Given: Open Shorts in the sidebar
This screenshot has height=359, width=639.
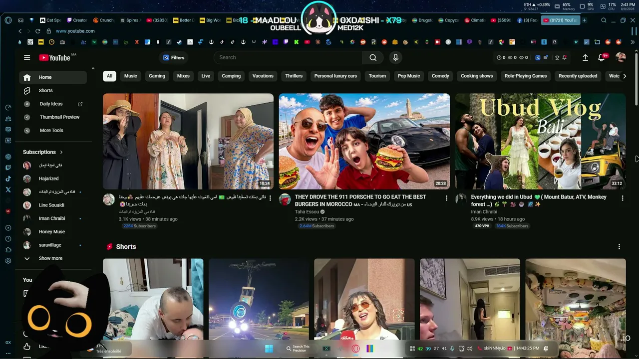Looking at the screenshot, I should pos(53,91).
